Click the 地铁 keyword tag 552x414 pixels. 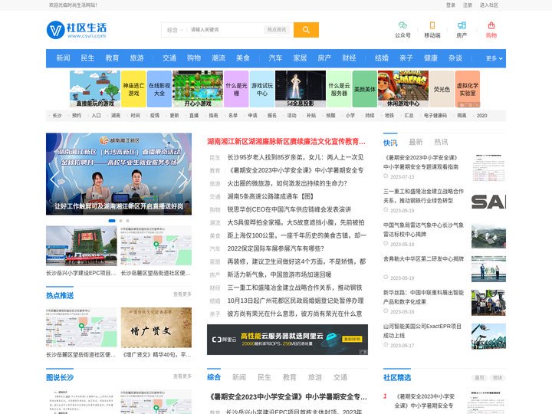click(x=389, y=116)
